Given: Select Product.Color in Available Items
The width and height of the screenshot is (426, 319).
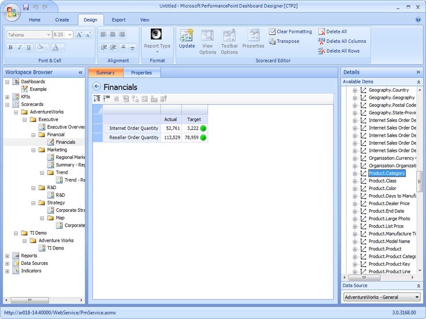Looking at the screenshot, I should (383, 189).
